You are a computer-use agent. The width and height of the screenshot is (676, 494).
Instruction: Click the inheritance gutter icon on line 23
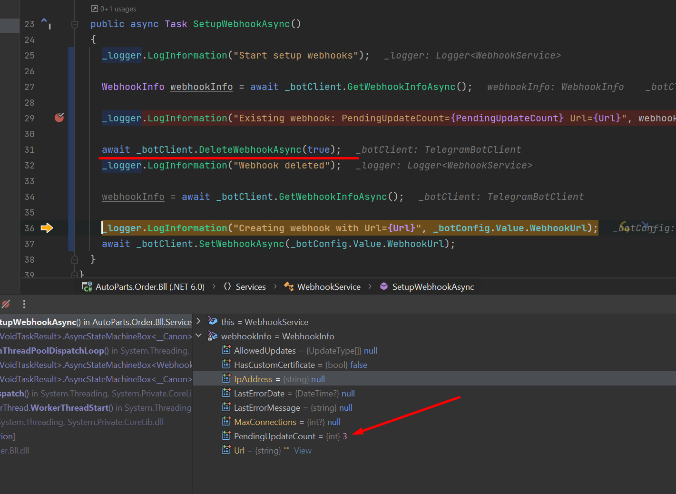[x=46, y=23]
